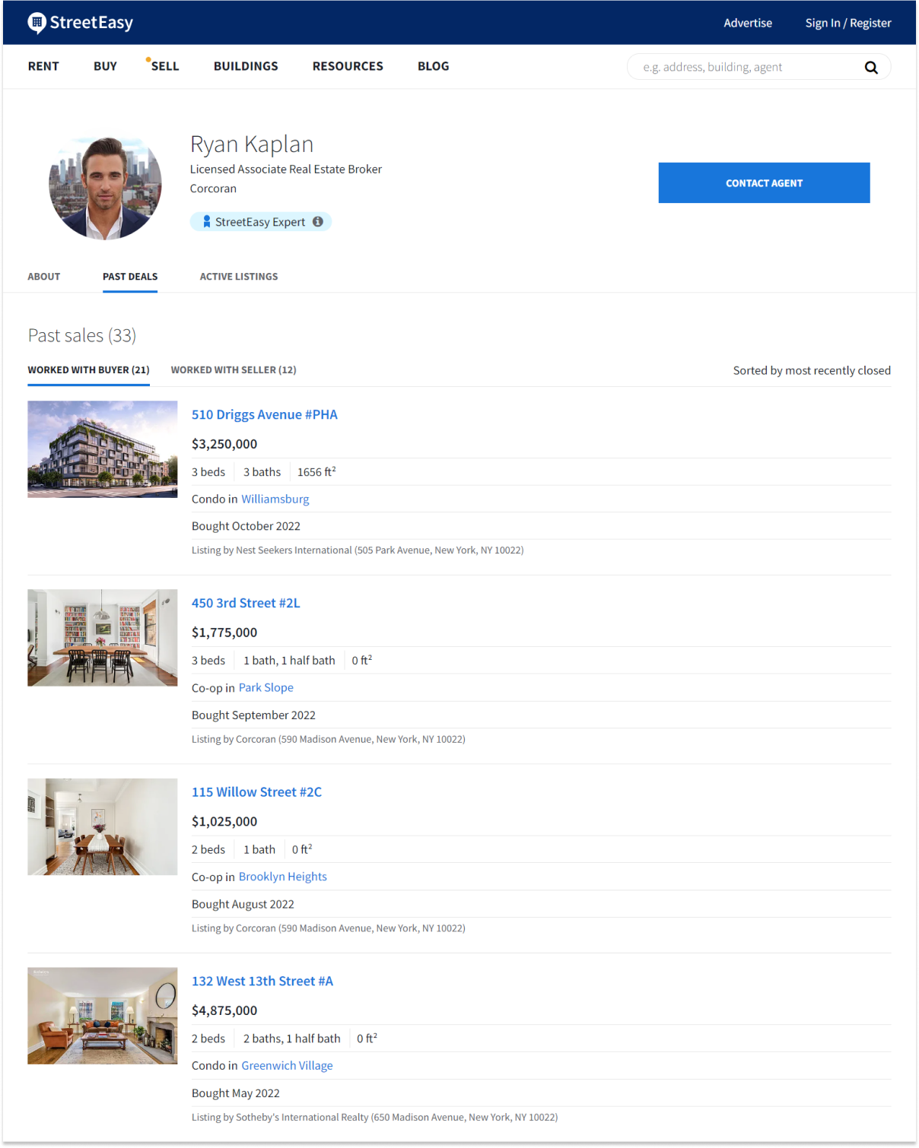Click the Ryan Kaplan name heading
This screenshot has width=919, height=1148.
252,144
